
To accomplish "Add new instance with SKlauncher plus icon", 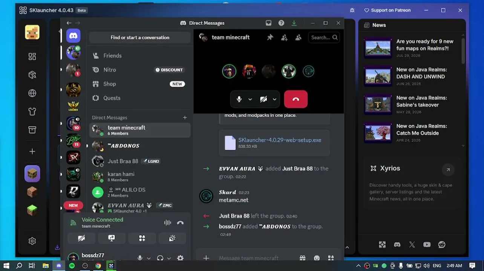I will pyautogui.click(x=32, y=151).
